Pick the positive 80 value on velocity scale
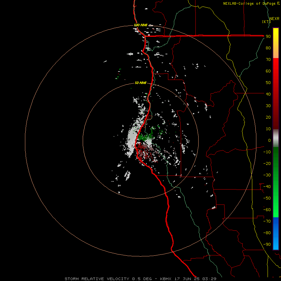This screenshot has width=281, height=281. tap(268, 48)
